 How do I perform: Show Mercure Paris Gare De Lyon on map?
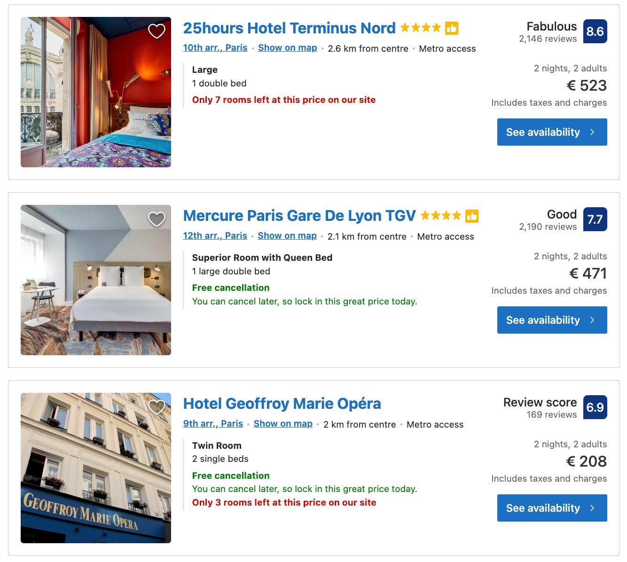click(287, 235)
